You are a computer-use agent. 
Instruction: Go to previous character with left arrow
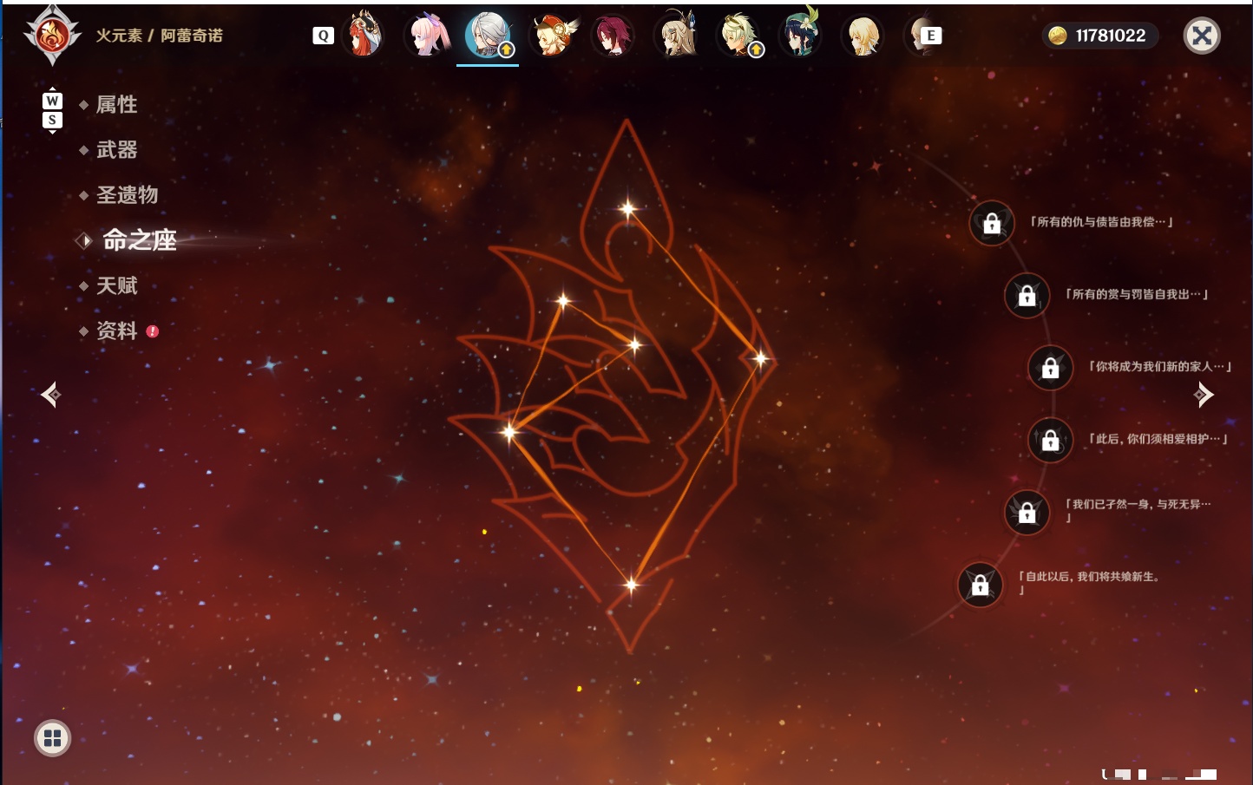tap(50, 395)
